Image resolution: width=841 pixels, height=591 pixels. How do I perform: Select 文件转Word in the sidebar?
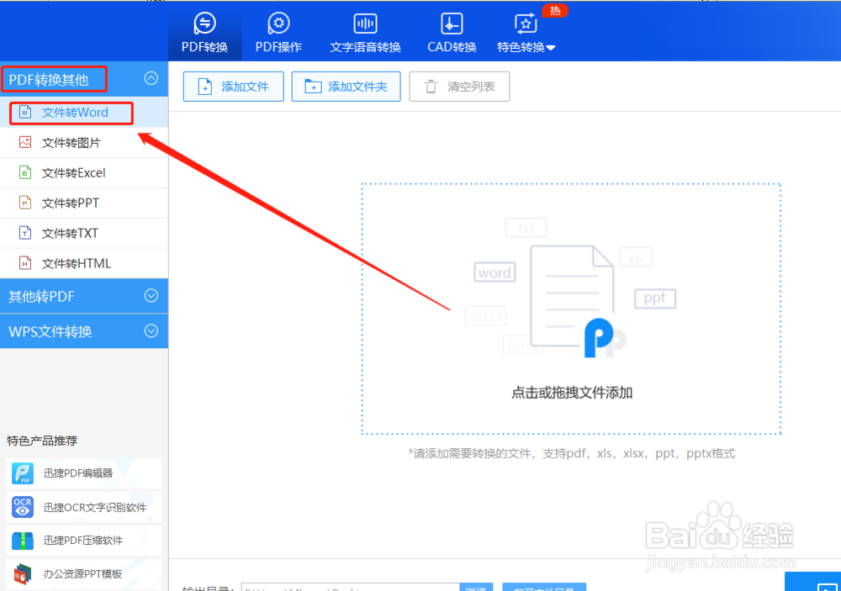coord(70,112)
